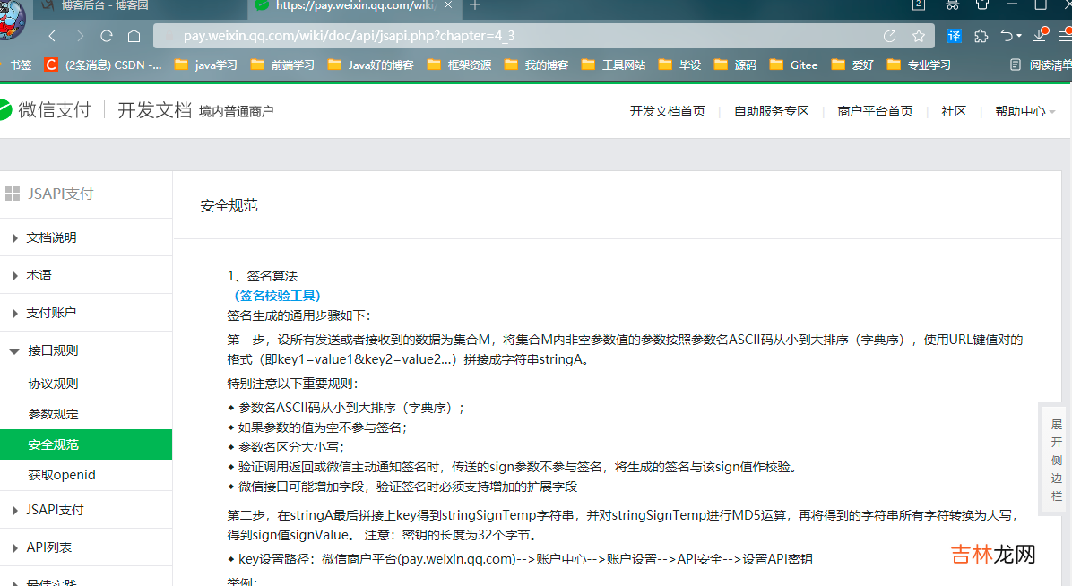The width and height of the screenshot is (1072, 586).
Task: Reload the page with refresh icon
Action: pos(107,36)
